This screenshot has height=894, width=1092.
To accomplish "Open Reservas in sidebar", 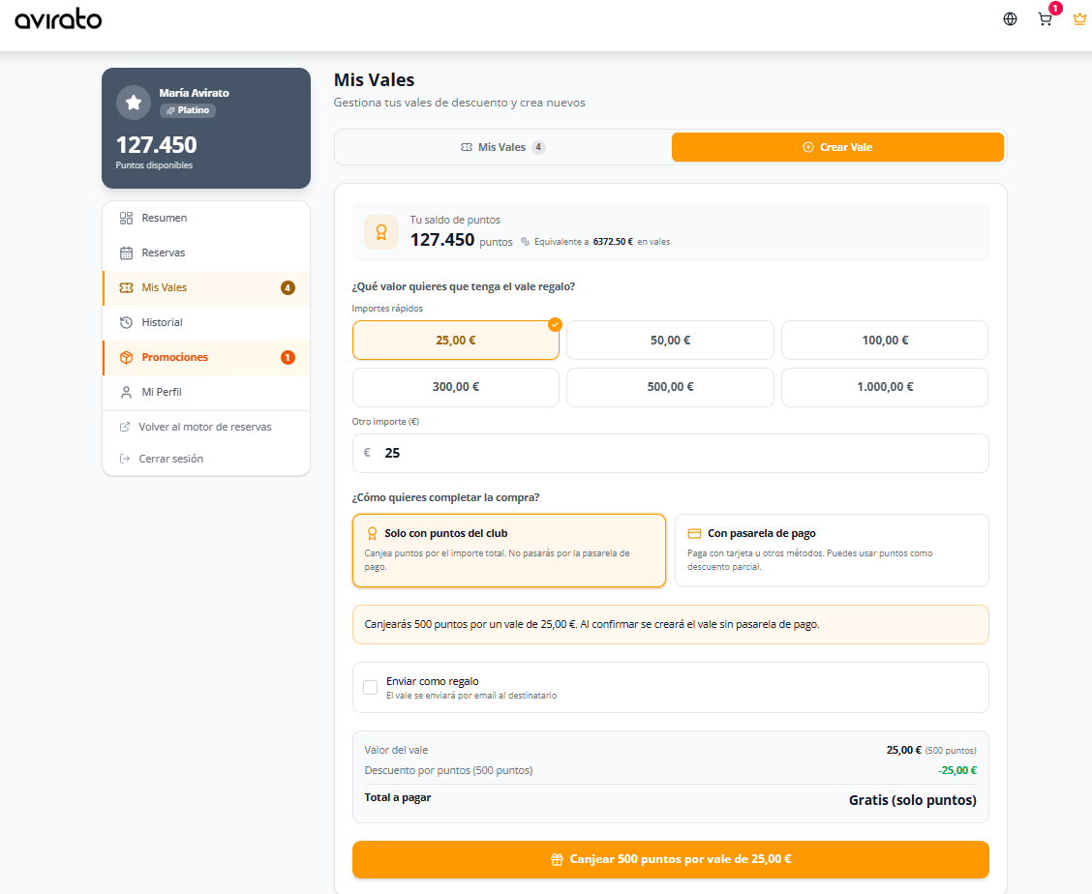I will pos(206,253).
